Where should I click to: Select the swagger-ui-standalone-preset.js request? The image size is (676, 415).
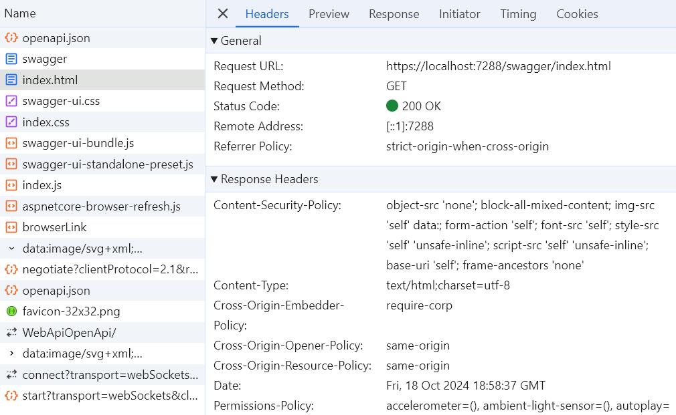(107, 164)
